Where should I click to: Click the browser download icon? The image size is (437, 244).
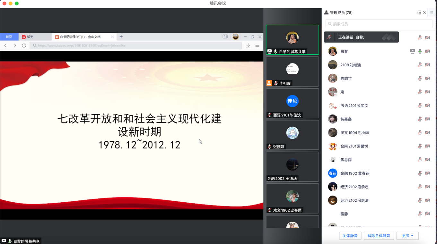pos(248,46)
